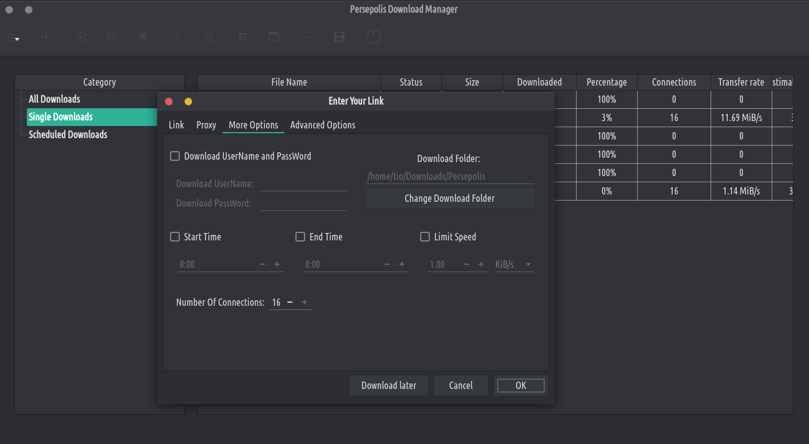Screen dimensions: 809x444
Task: Switch to the Link tab
Action: pyautogui.click(x=176, y=125)
